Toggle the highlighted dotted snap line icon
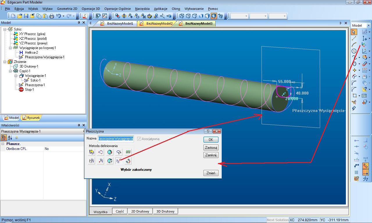Viewport: 372px width, 223px height. (x=366, y=173)
